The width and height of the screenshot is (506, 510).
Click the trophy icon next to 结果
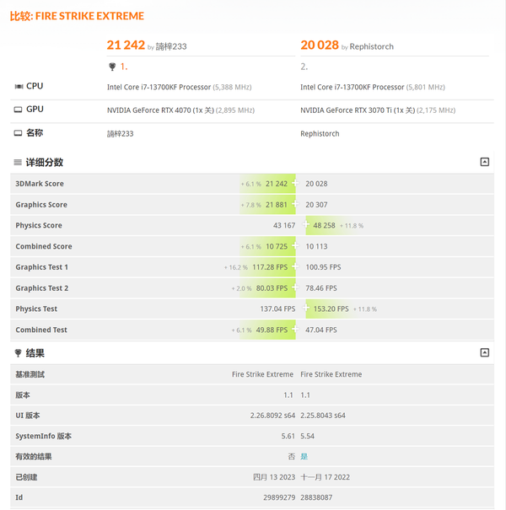click(x=19, y=353)
